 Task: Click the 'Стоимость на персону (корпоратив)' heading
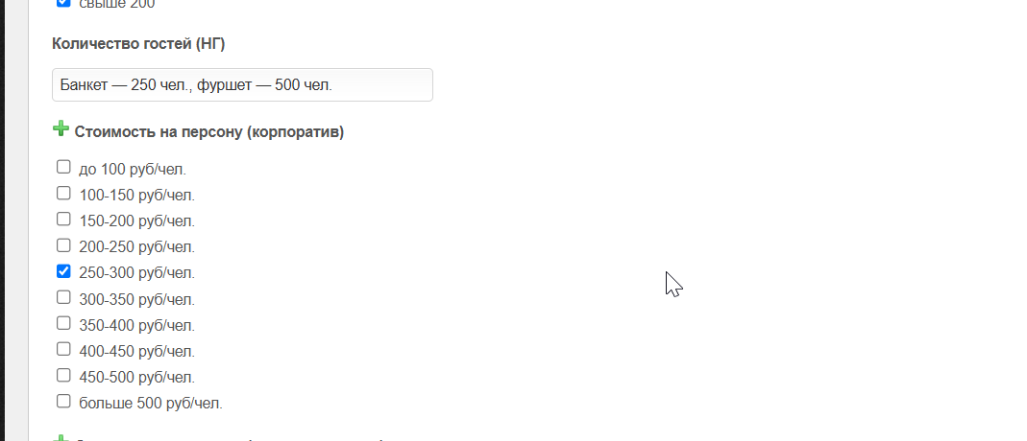[x=208, y=132]
